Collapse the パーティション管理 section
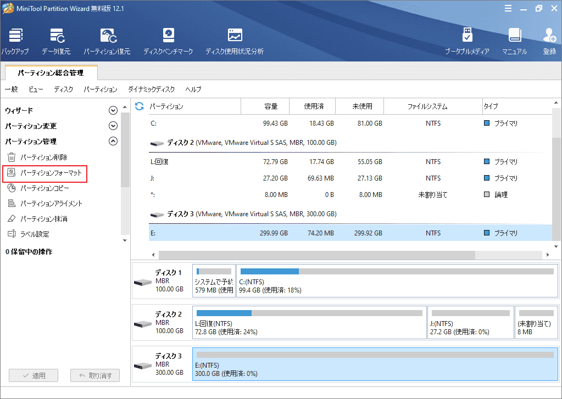This screenshot has width=562, height=399. pos(113,141)
